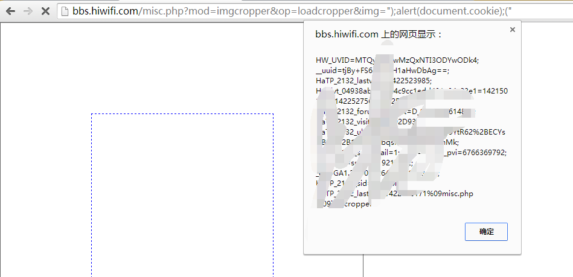Stop page loading with the X button
This screenshot has height=277, width=573.
[45, 11]
